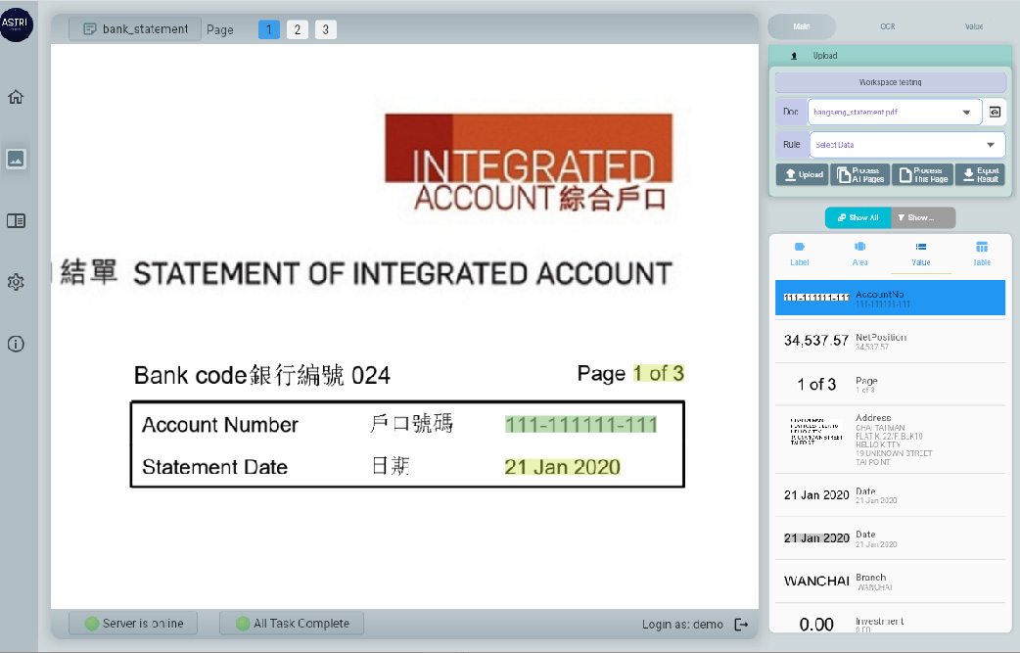Viewport: 1020px width, 653px height.
Task: Select the Address result row
Action: [x=890, y=440]
